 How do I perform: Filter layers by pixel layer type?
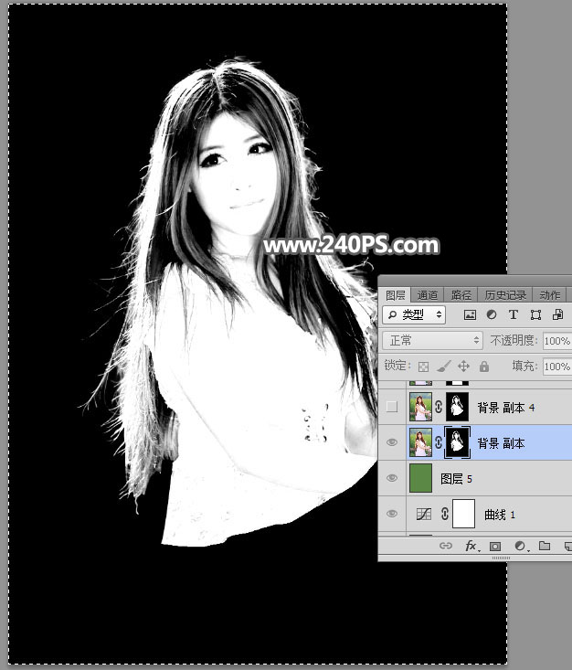(470, 315)
